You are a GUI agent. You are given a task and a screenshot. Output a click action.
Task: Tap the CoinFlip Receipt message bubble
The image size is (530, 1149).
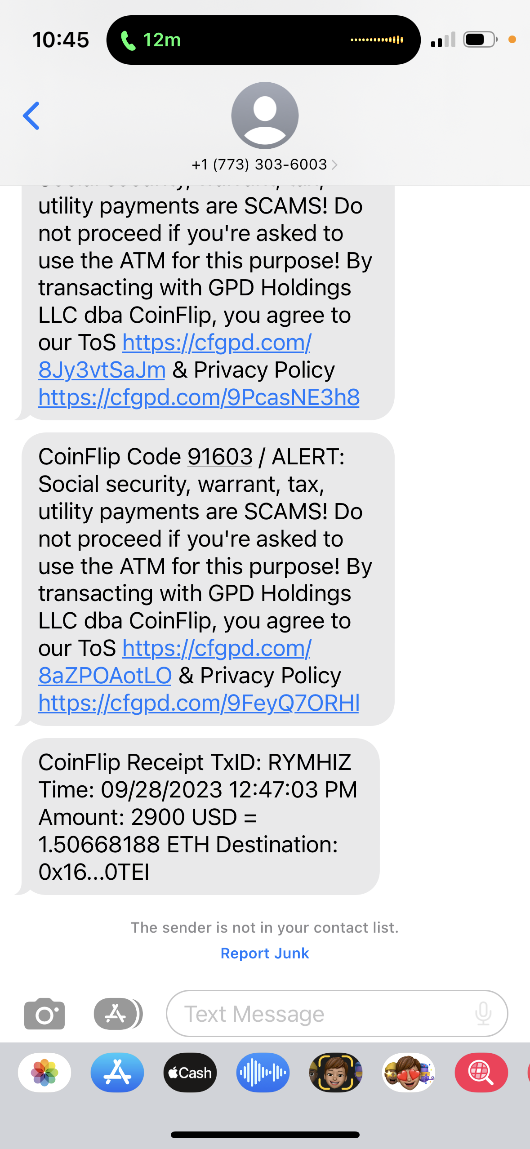[x=200, y=816]
